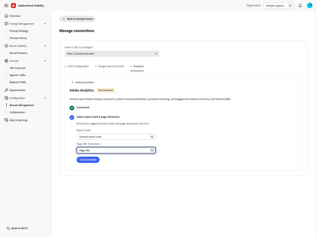Collapse the Brand Visibility section
The image size is (316, 237).
click(x=45, y=46)
